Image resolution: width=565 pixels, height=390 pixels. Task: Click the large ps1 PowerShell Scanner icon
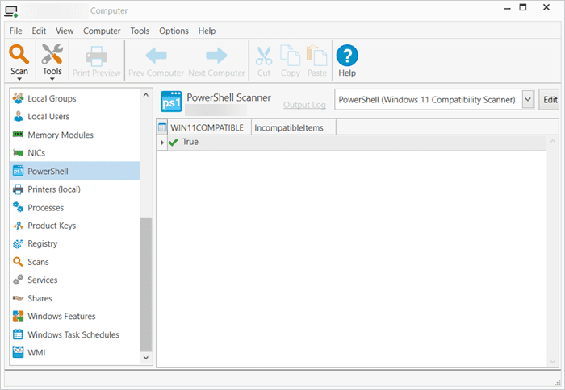pos(171,102)
